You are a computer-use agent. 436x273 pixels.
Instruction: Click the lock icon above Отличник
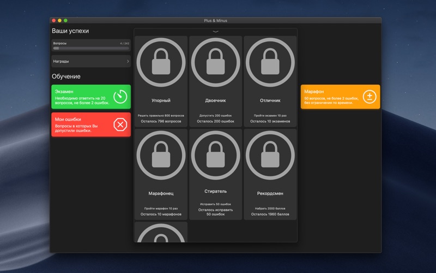click(x=270, y=62)
